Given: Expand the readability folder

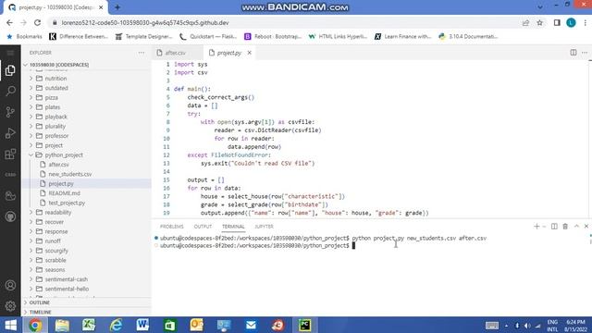Looking at the screenshot, I should tap(57, 213).
